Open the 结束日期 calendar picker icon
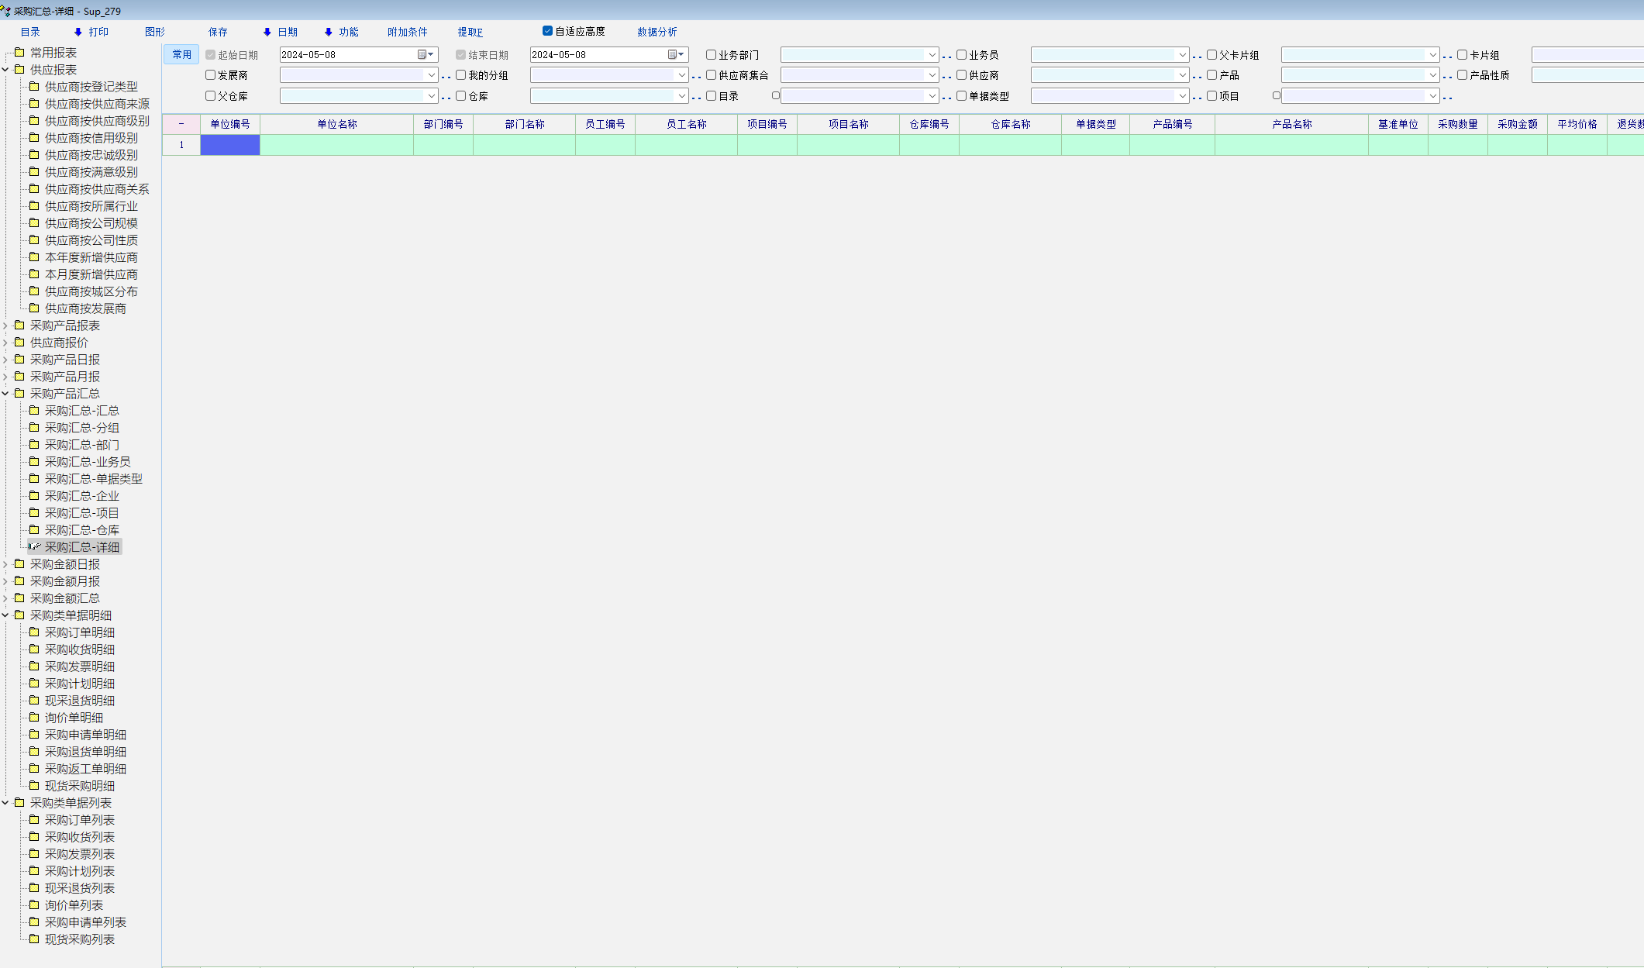 pos(673,55)
